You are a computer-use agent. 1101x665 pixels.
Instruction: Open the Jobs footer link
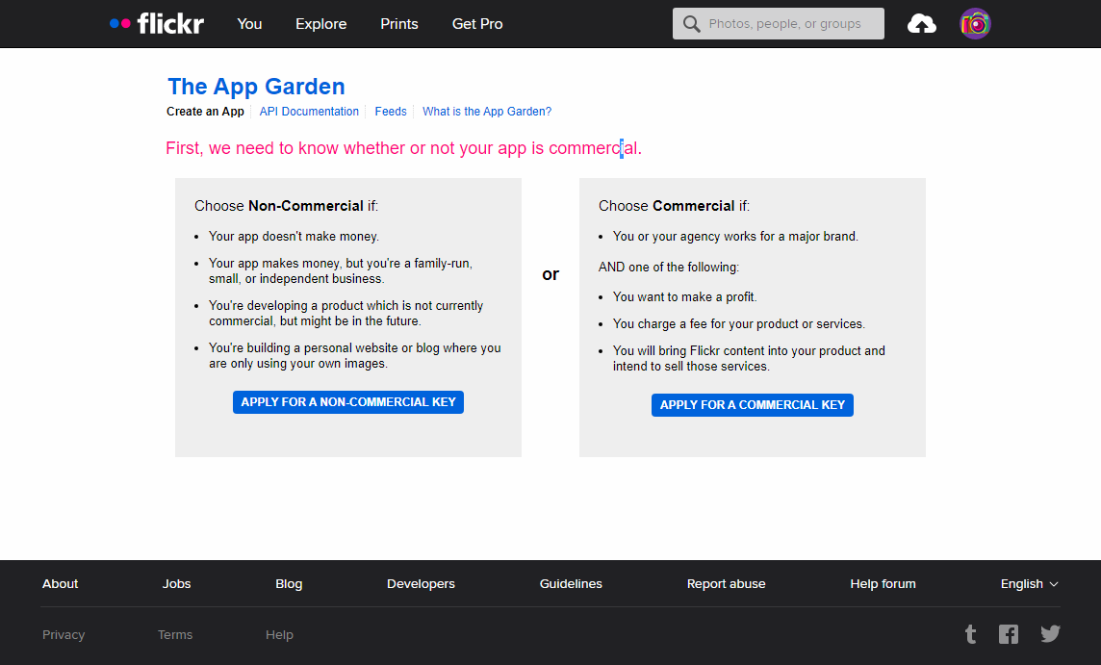176,583
